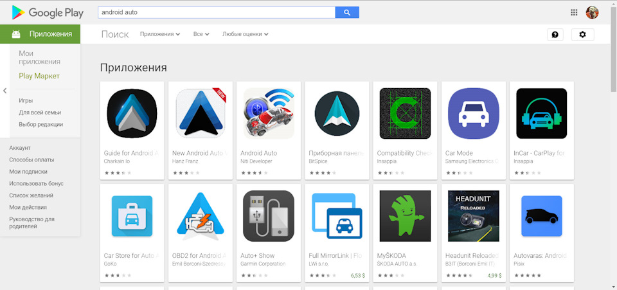Open Niti Developer Android Auto icon
The image size is (617, 290).
[x=269, y=114]
